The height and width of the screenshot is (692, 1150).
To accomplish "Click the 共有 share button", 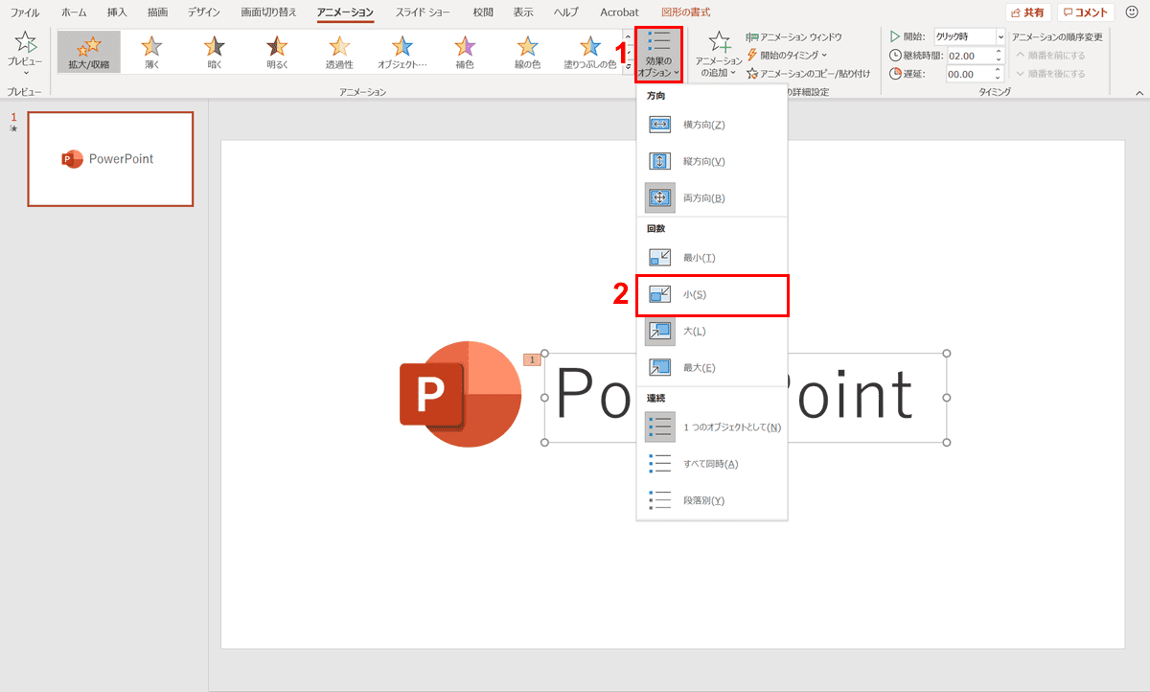I will point(1027,12).
